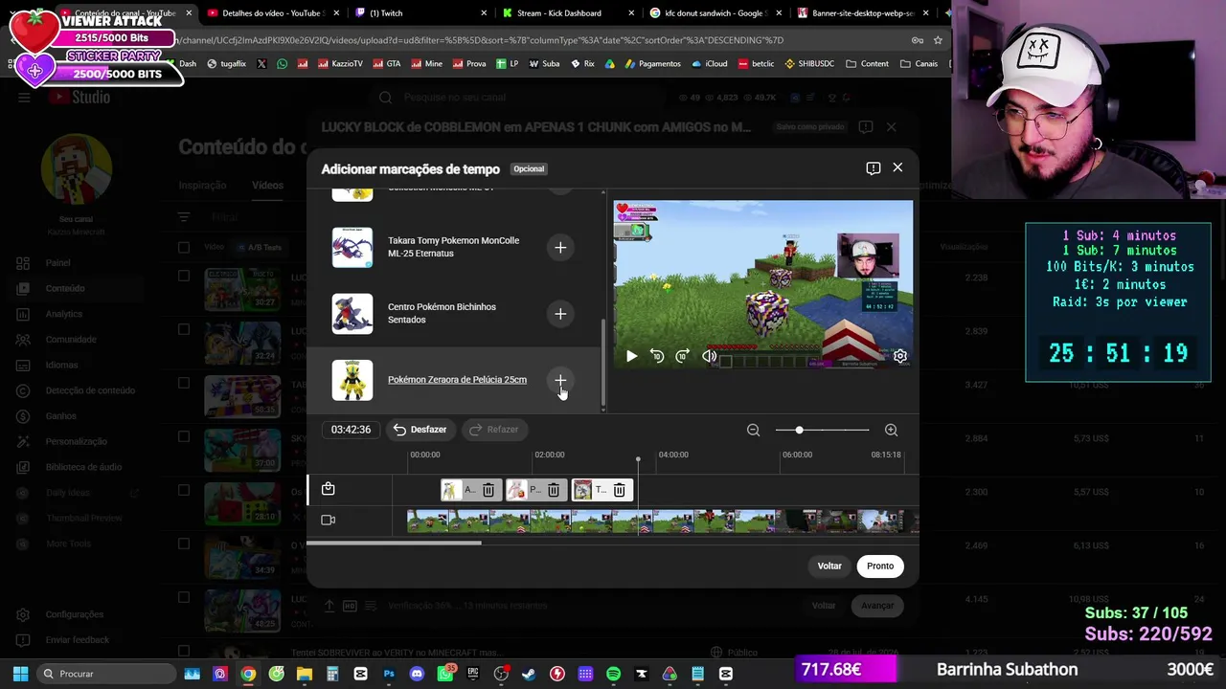The height and width of the screenshot is (689, 1226).
Task: Open the Canais bookmarks folder
Action: (919, 64)
